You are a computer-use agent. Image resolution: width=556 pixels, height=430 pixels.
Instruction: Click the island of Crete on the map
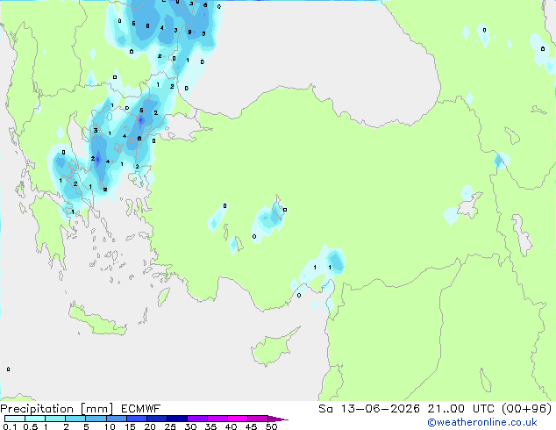(x=96, y=321)
